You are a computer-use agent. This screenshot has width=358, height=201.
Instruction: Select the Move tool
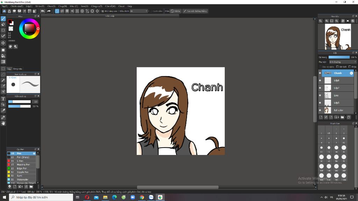pos(3,43)
